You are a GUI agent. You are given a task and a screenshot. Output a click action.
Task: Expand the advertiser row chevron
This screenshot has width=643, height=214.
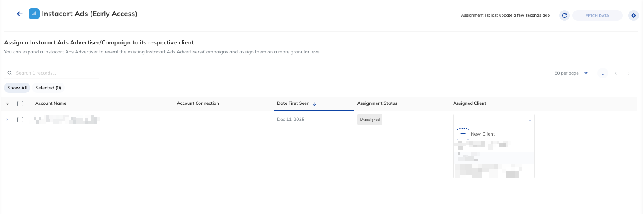(x=7, y=120)
